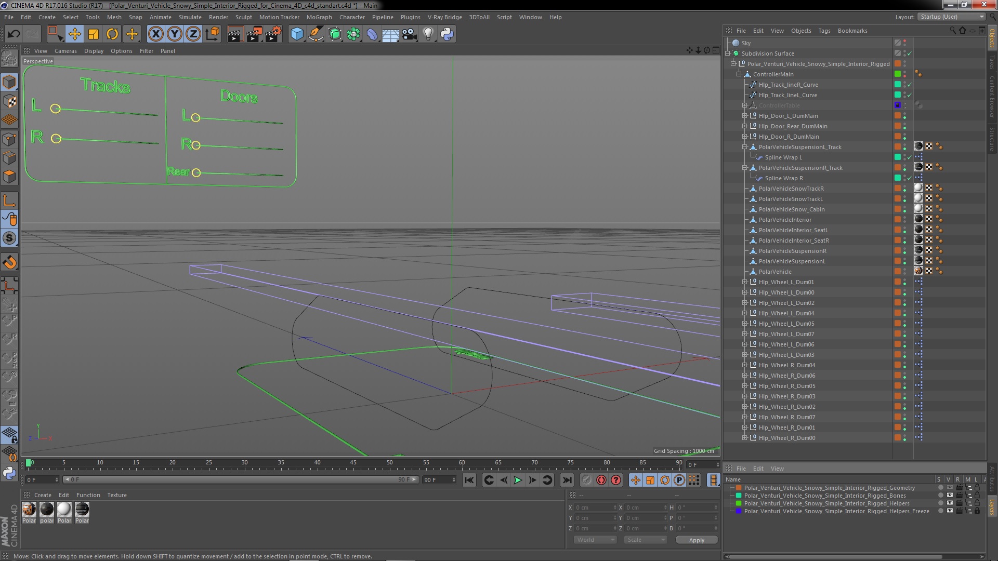This screenshot has height=561, width=998.
Task: Open Edit Render Settings icon
Action: coord(273,34)
